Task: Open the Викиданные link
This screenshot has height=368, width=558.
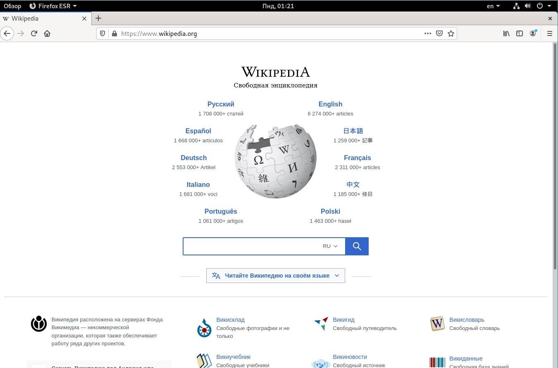Action: pos(466,359)
